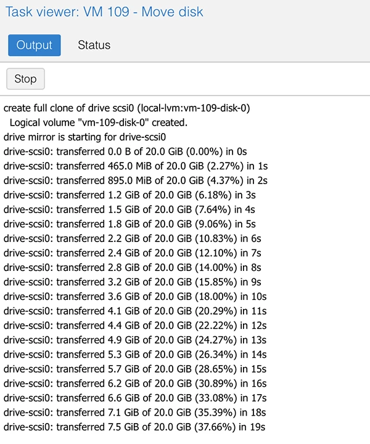370x444 pixels.
Task: Click the last log line showing 37.66%
Action: click(134, 427)
